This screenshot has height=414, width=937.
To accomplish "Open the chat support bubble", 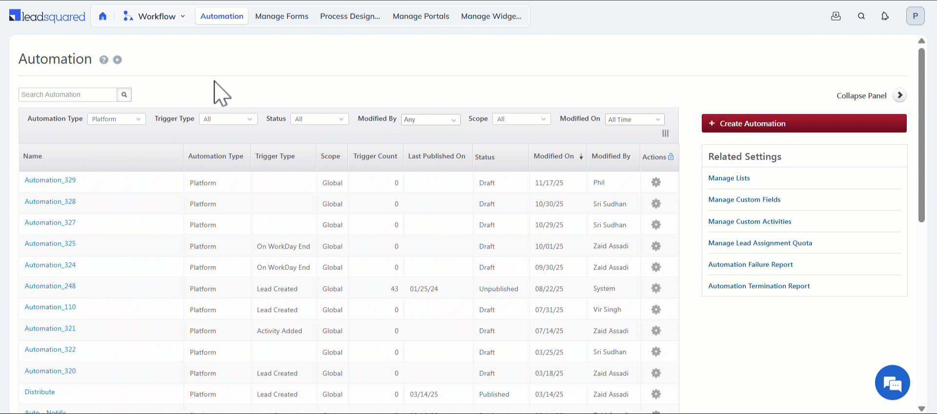I will 892,382.
